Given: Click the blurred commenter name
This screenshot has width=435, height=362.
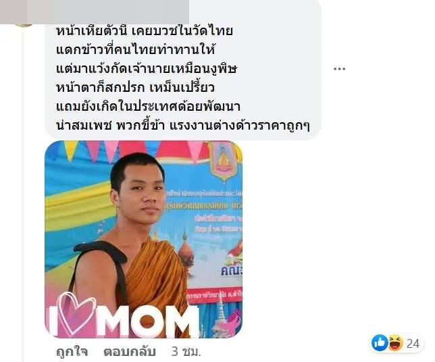Looking at the screenshot, I should tap(108, 11).
